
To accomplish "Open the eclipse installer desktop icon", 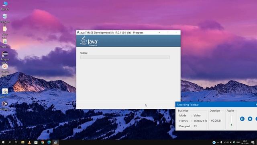I will tap(5, 106).
